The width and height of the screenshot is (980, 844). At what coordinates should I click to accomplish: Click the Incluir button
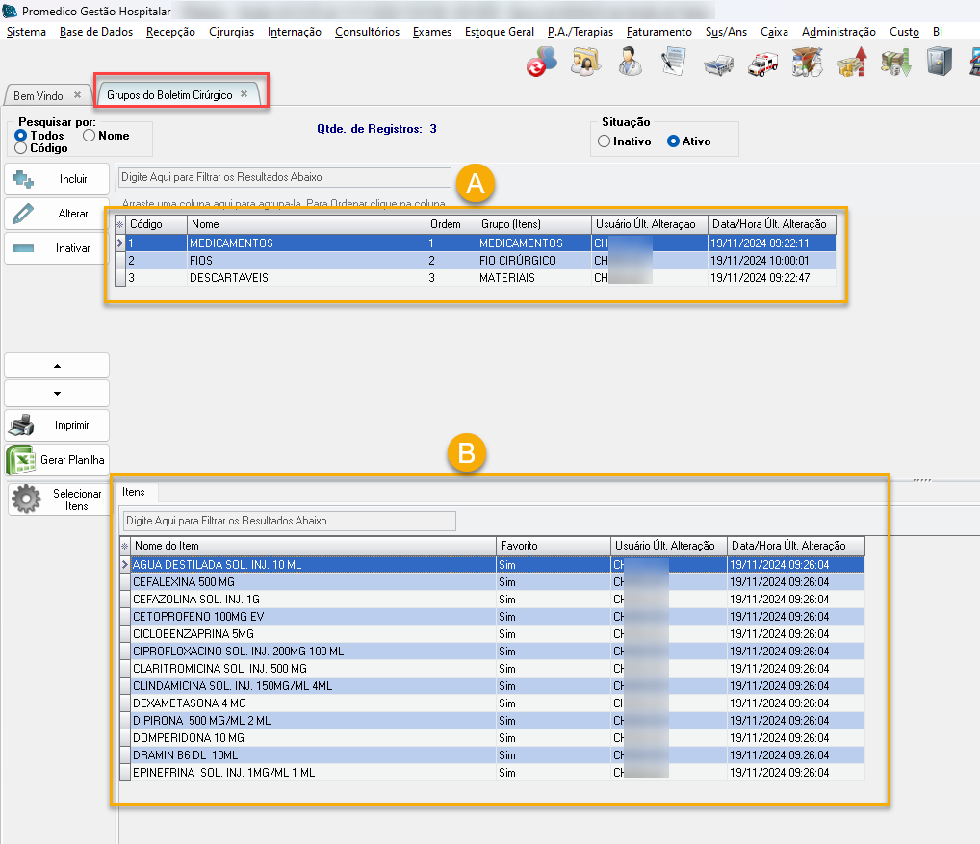57,179
